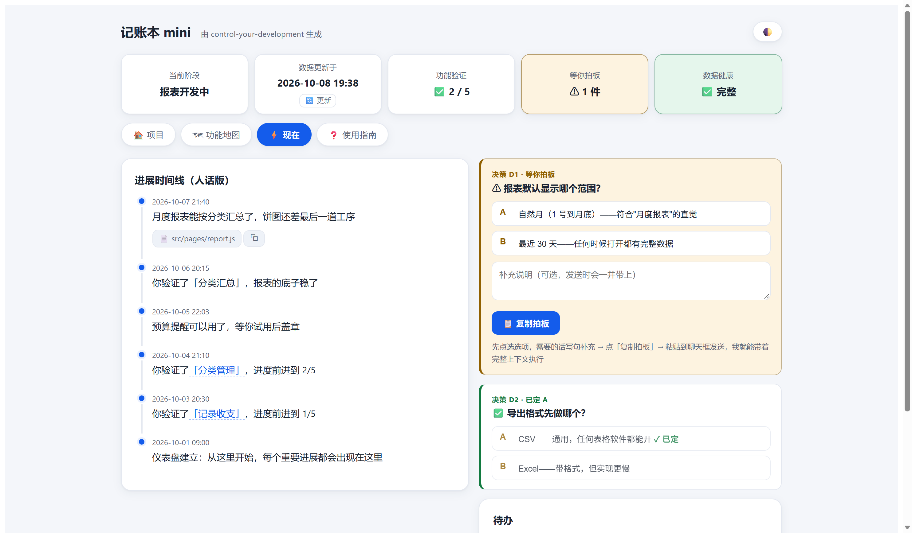This screenshot has height=533, width=912.
Task: Click the timeline dot for 2026-10-05 22:03
Action: (x=142, y=311)
